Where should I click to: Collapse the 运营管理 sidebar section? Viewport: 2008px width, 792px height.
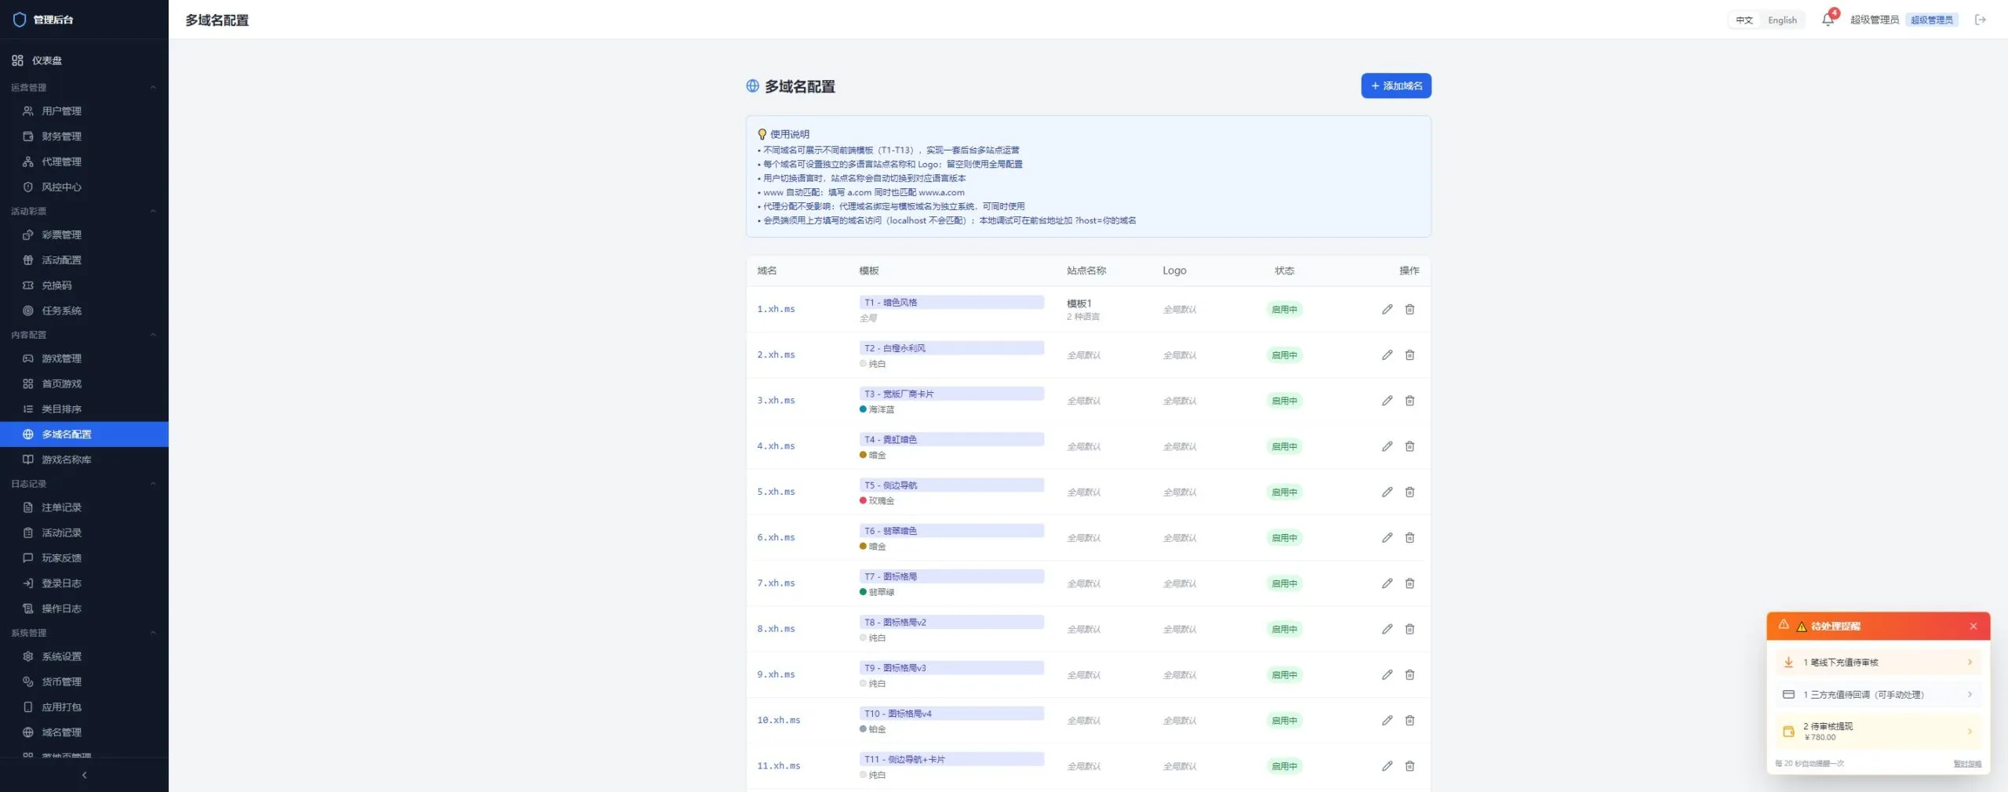pos(153,87)
